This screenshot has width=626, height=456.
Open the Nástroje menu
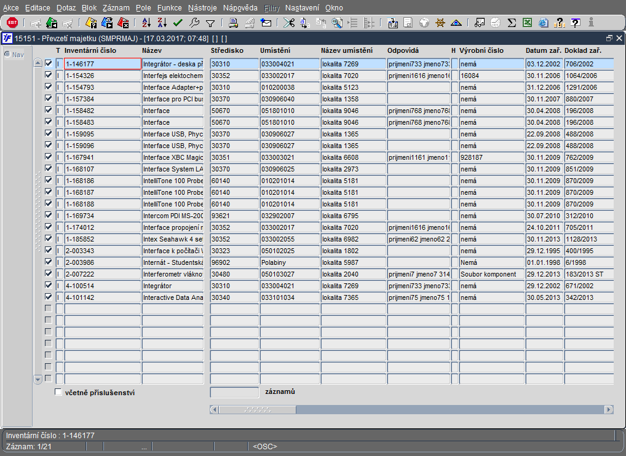point(202,7)
